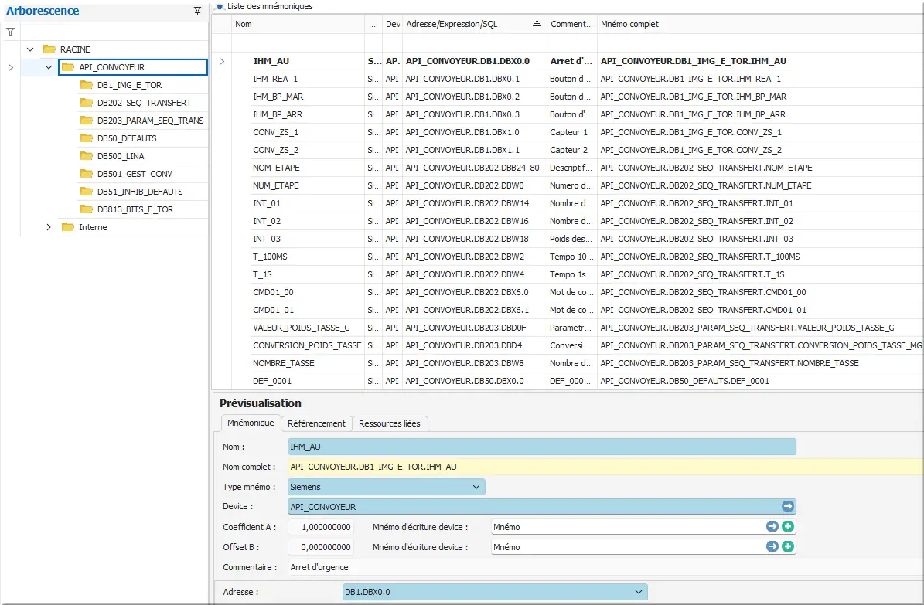Image resolution: width=924 pixels, height=605 pixels.
Task: Expand the arrow left of the tree panel
Action: (11, 68)
